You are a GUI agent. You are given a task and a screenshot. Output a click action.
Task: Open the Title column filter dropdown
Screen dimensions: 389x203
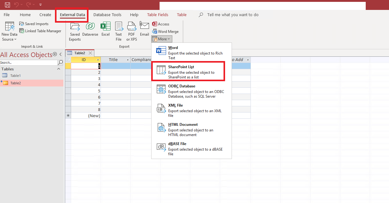pyautogui.click(x=128, y=60)
